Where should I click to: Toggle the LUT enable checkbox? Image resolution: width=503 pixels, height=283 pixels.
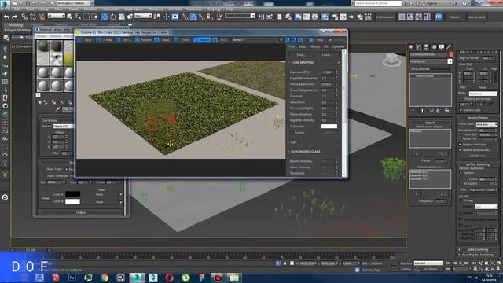coord(338,142)
